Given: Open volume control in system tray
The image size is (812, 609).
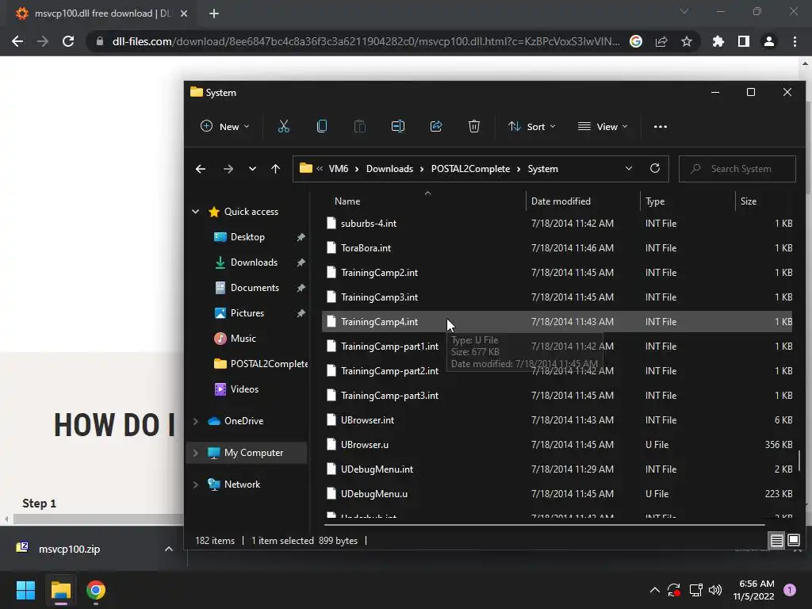Looking at the screenshot, I should coord(715,590).
